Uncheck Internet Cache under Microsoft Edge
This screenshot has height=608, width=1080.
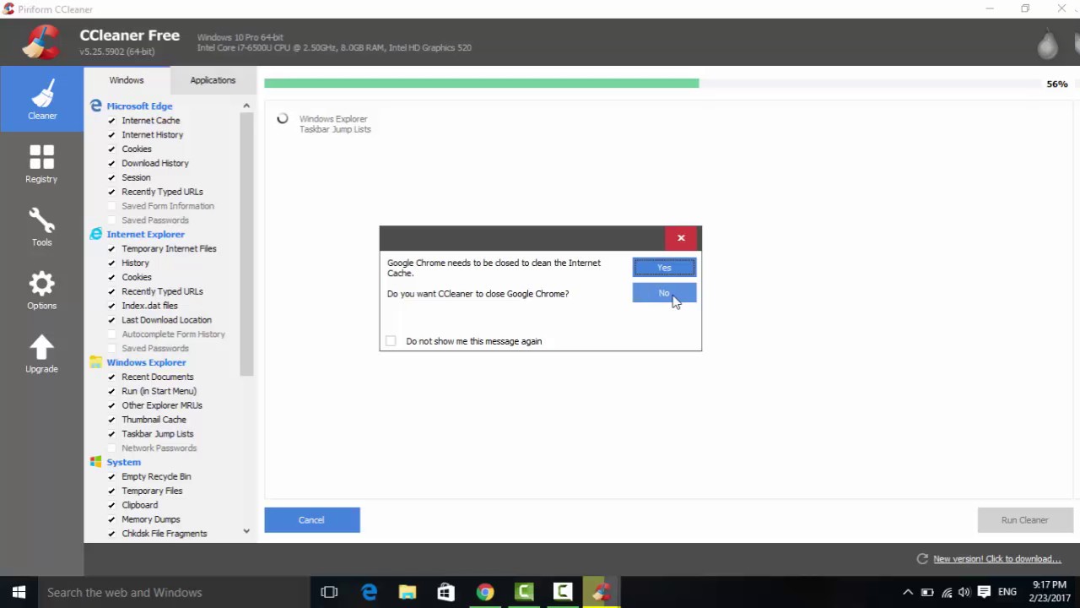[x=111, y=121]
